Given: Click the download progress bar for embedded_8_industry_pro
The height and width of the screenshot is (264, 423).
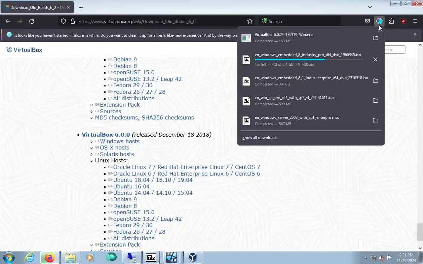Looking at the screenshot, I should 309,59.
